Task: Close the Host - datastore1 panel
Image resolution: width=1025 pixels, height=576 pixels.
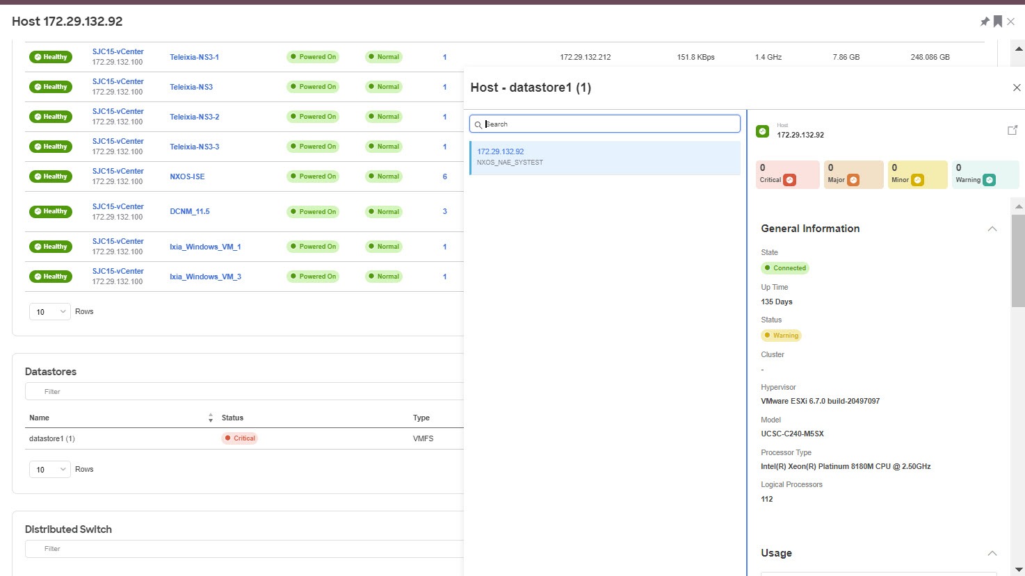Action: (1016, 88)
